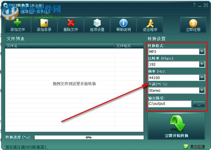Open the 文件(F) menu
The width and height of the screenshot is (211, 150).
[12, 12]
